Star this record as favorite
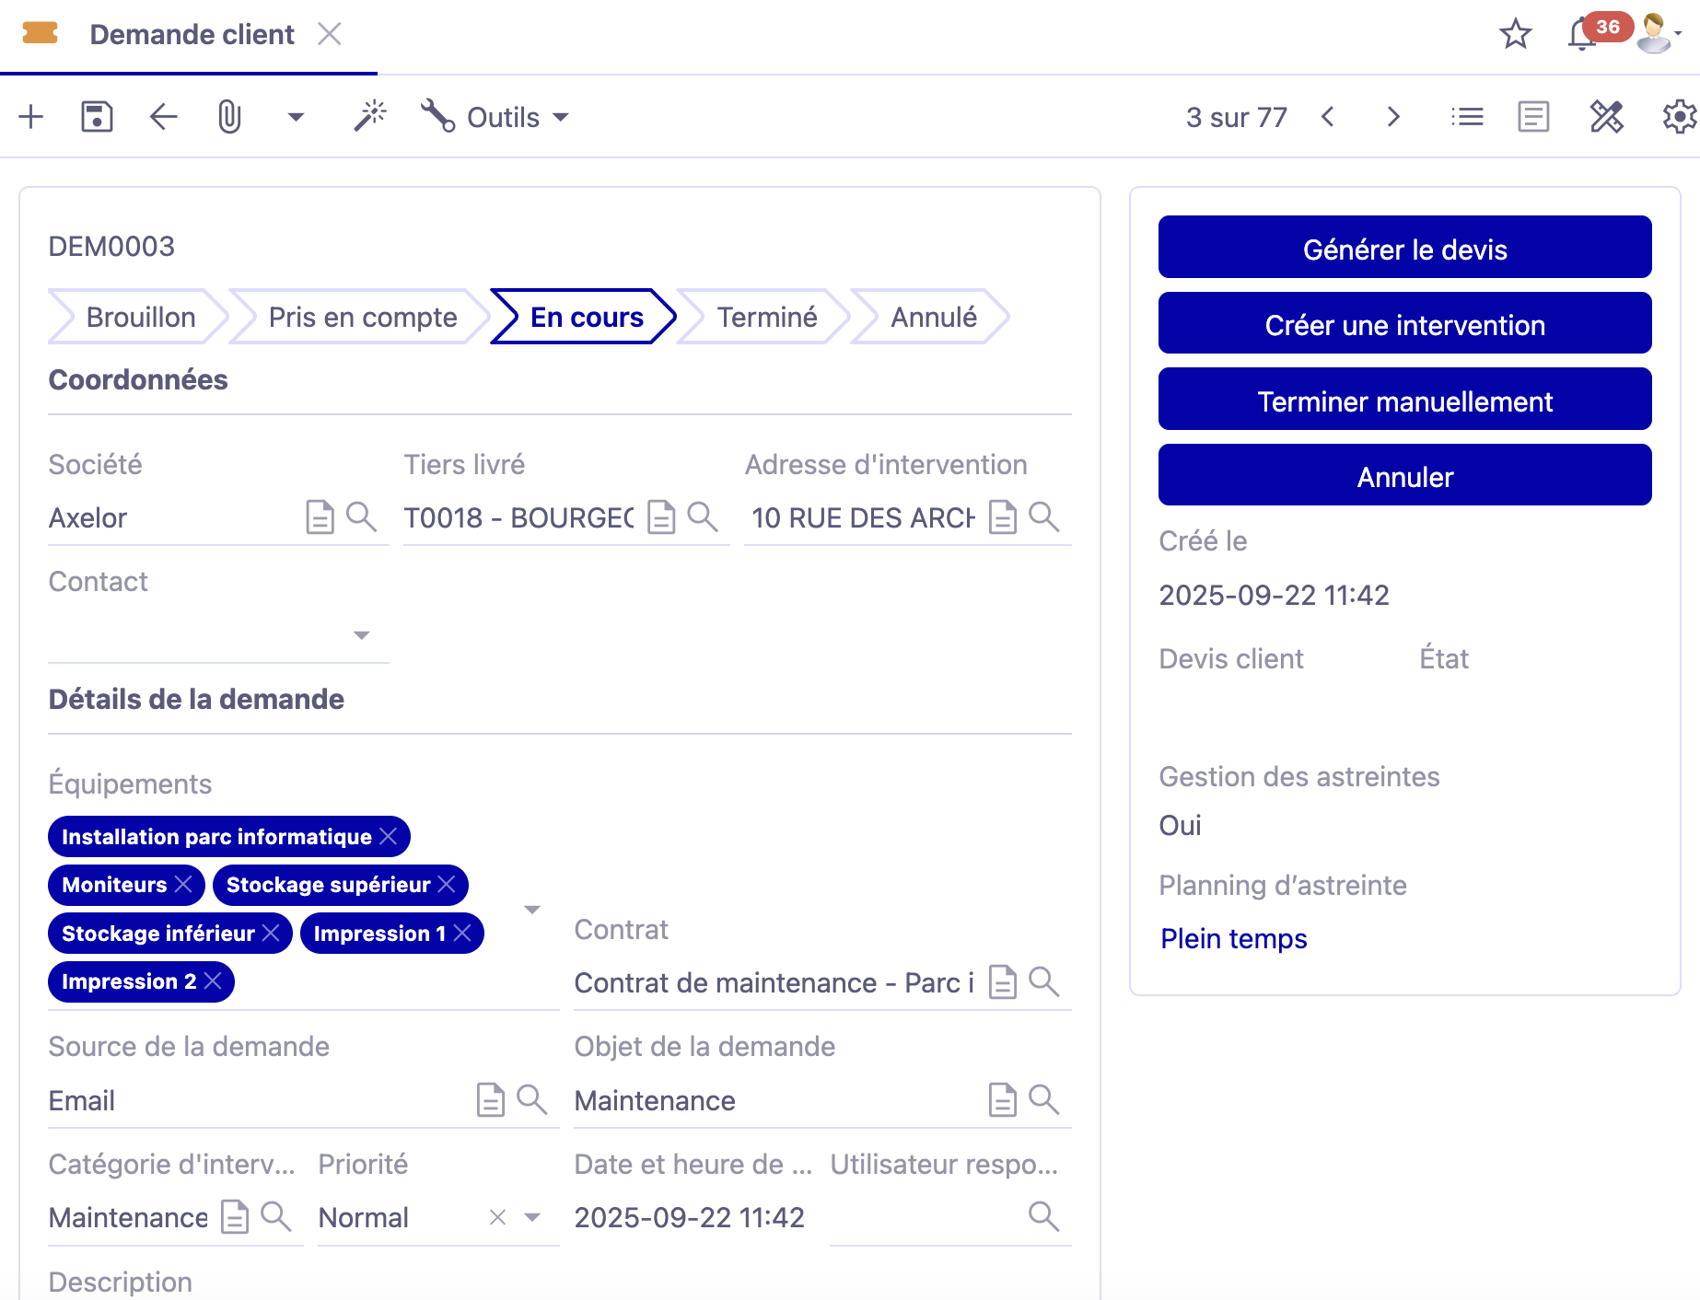The width and height of the screenshot is (1700, 1300). 1515,35
